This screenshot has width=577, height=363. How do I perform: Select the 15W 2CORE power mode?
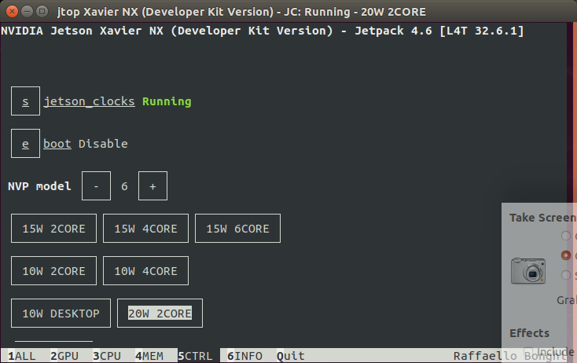coord(53,229)
